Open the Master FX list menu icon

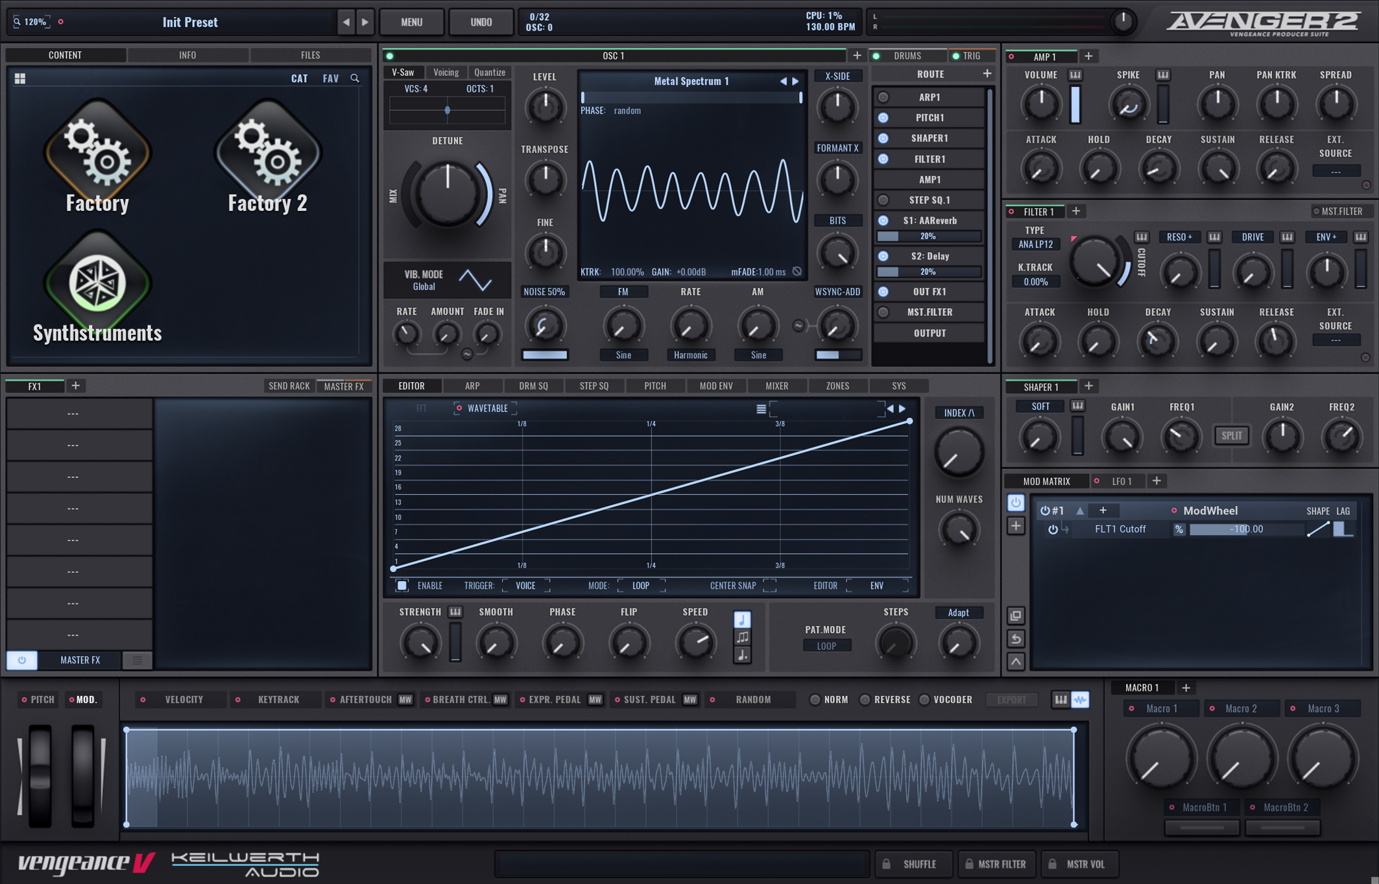coord(137,660)
